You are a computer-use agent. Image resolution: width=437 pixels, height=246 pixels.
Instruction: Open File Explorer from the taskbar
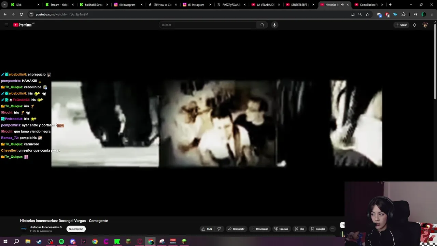coord(28,242)
